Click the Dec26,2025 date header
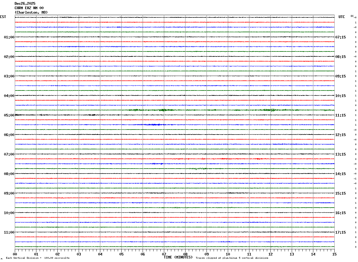 pos(25,4)
